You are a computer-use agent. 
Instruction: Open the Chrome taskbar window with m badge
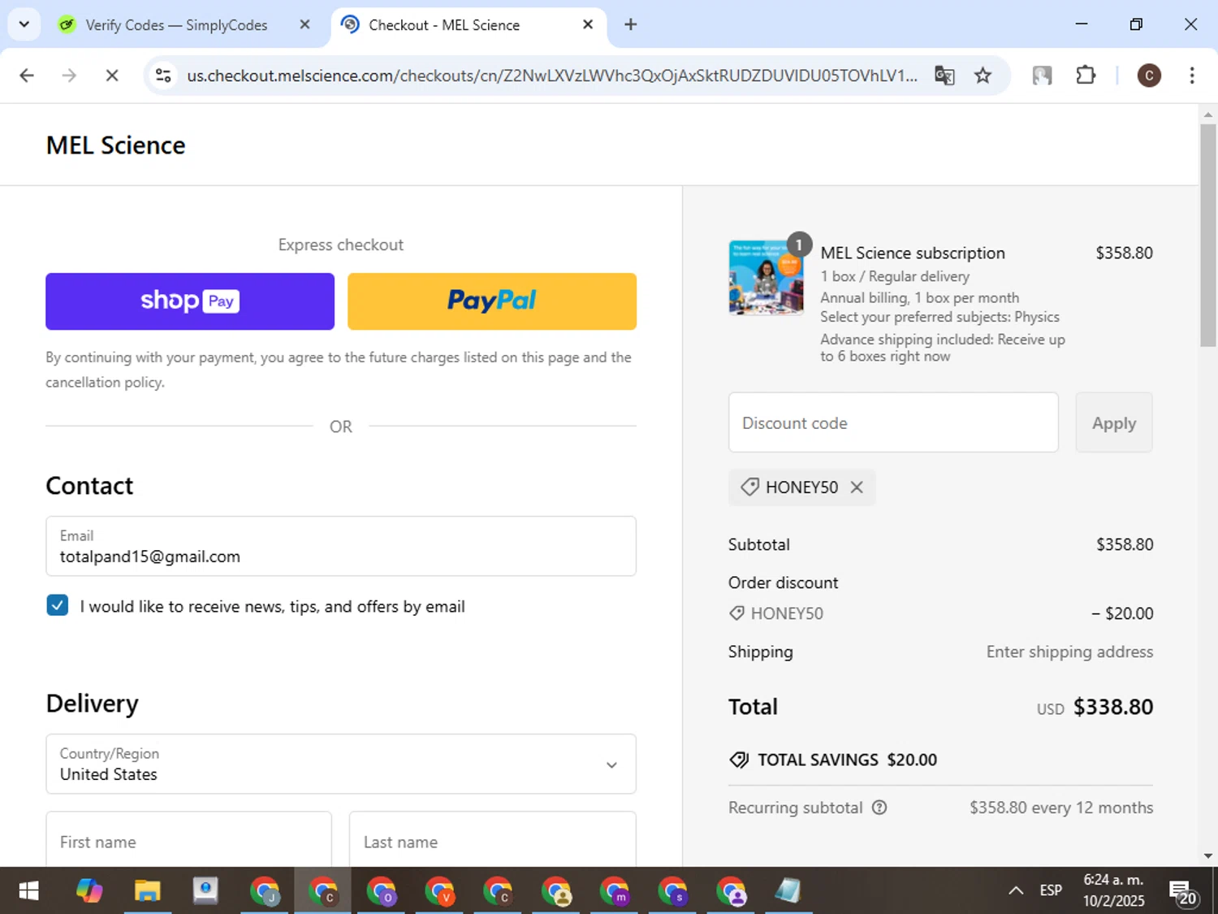point(615,891)
